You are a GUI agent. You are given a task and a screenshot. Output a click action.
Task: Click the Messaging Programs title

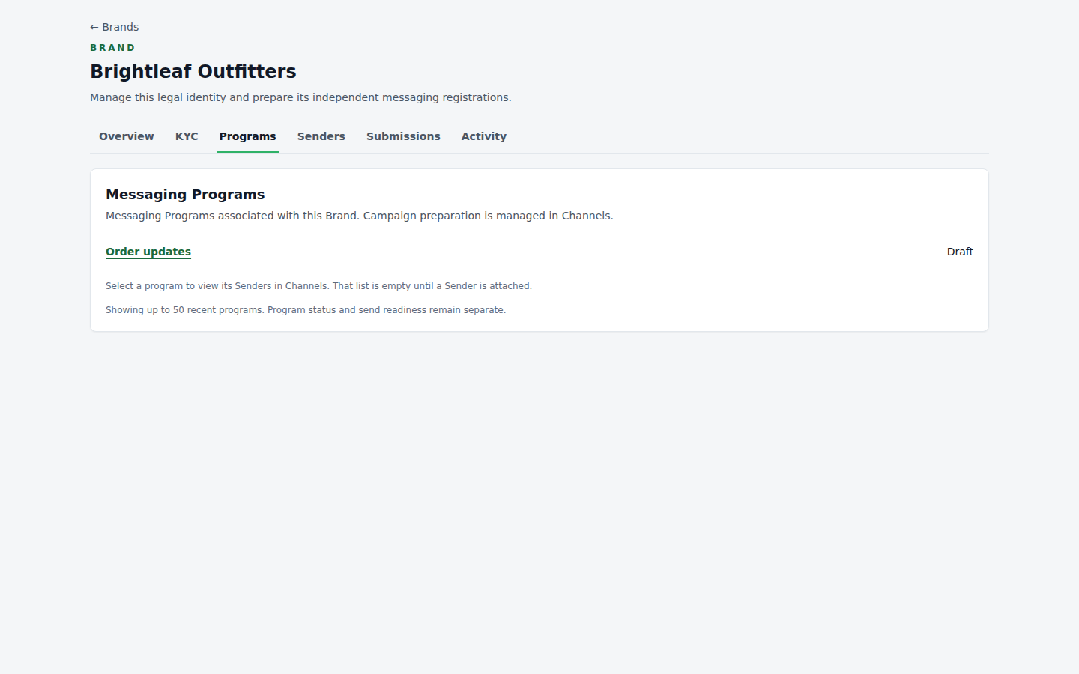click(x=185, y=195)
